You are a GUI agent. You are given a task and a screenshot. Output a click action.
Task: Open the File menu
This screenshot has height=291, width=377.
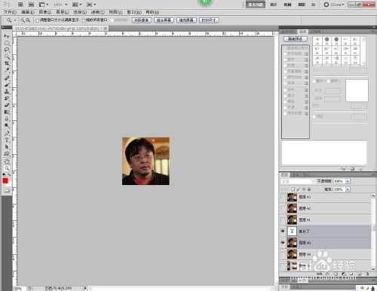(10, 12)
